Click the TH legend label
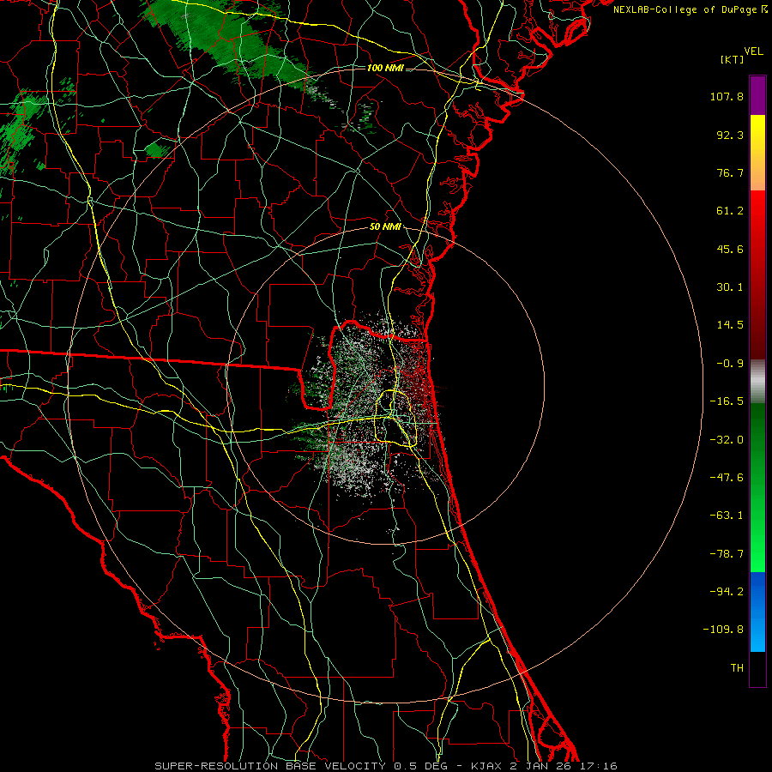772x772 pixels. (x=737, y=668)
